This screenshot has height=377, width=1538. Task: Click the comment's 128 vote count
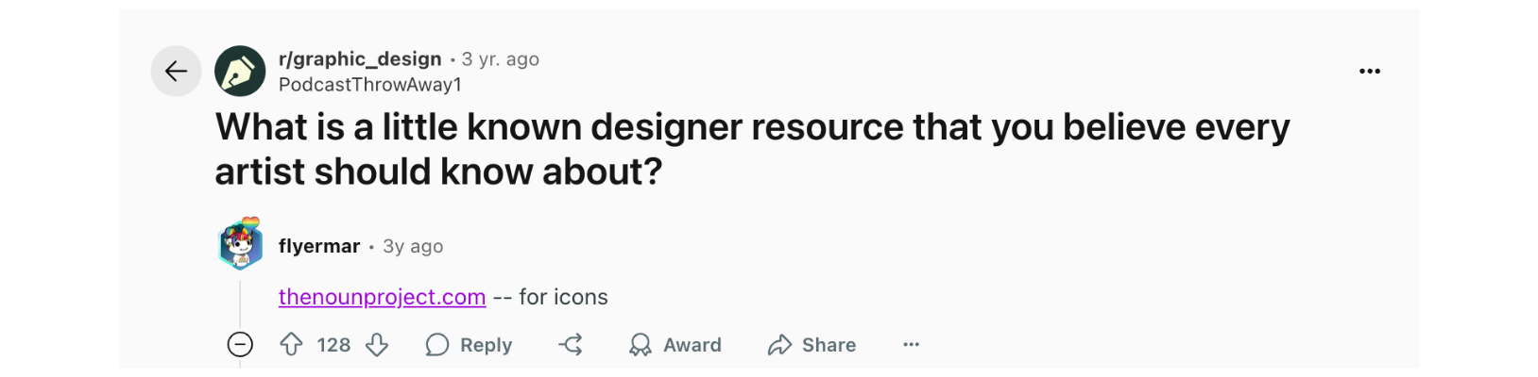click(333, 345)
